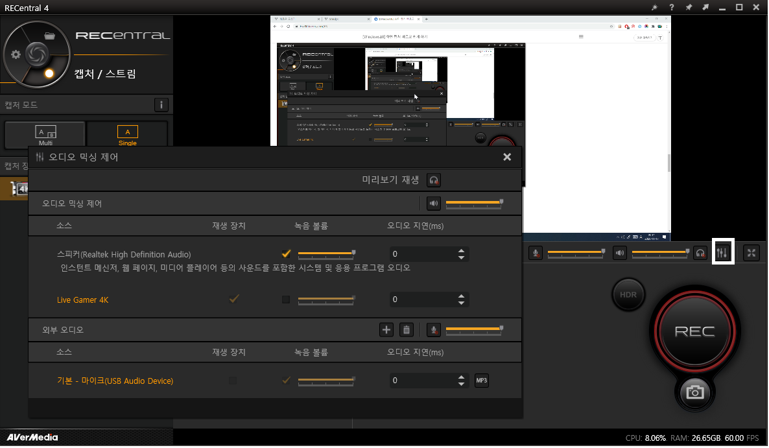Mute speaker icon in bottom control bar

620,253
